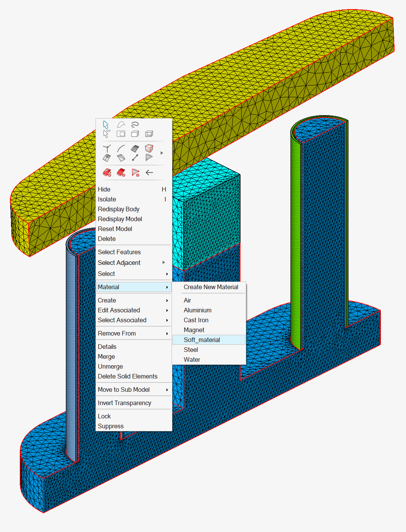406x532 pixels.
Task: Click the two-node line element icon
Action: [135, 158]
